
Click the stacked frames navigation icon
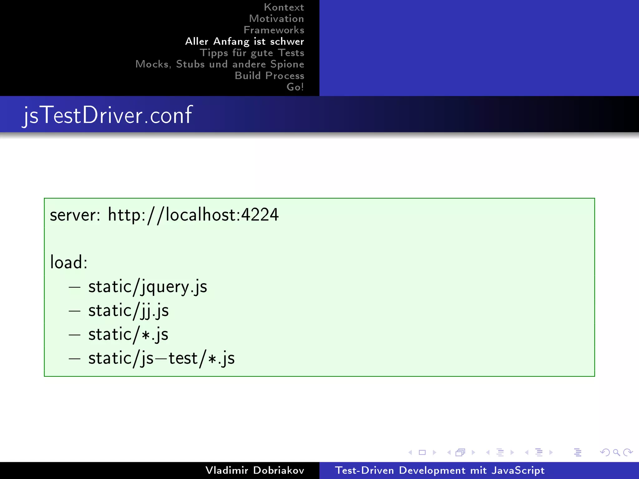click(461, 452)
